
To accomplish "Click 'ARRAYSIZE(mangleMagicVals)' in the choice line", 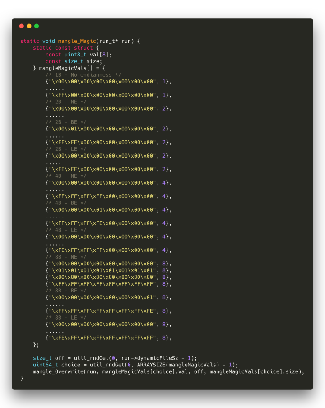I will pos(178,365).
